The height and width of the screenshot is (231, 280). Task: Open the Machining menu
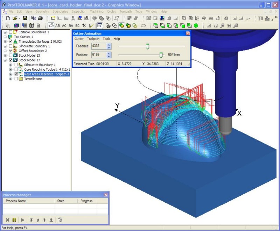[97, 12]
